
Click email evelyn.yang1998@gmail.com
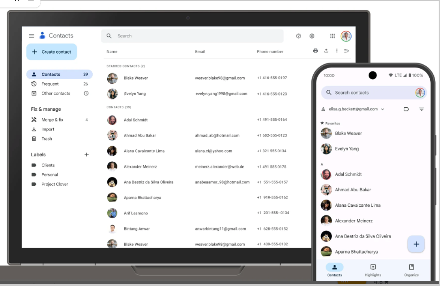click(x=221, y=93)
